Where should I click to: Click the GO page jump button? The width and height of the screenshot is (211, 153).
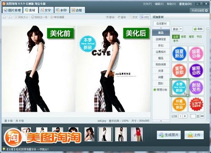202,116
